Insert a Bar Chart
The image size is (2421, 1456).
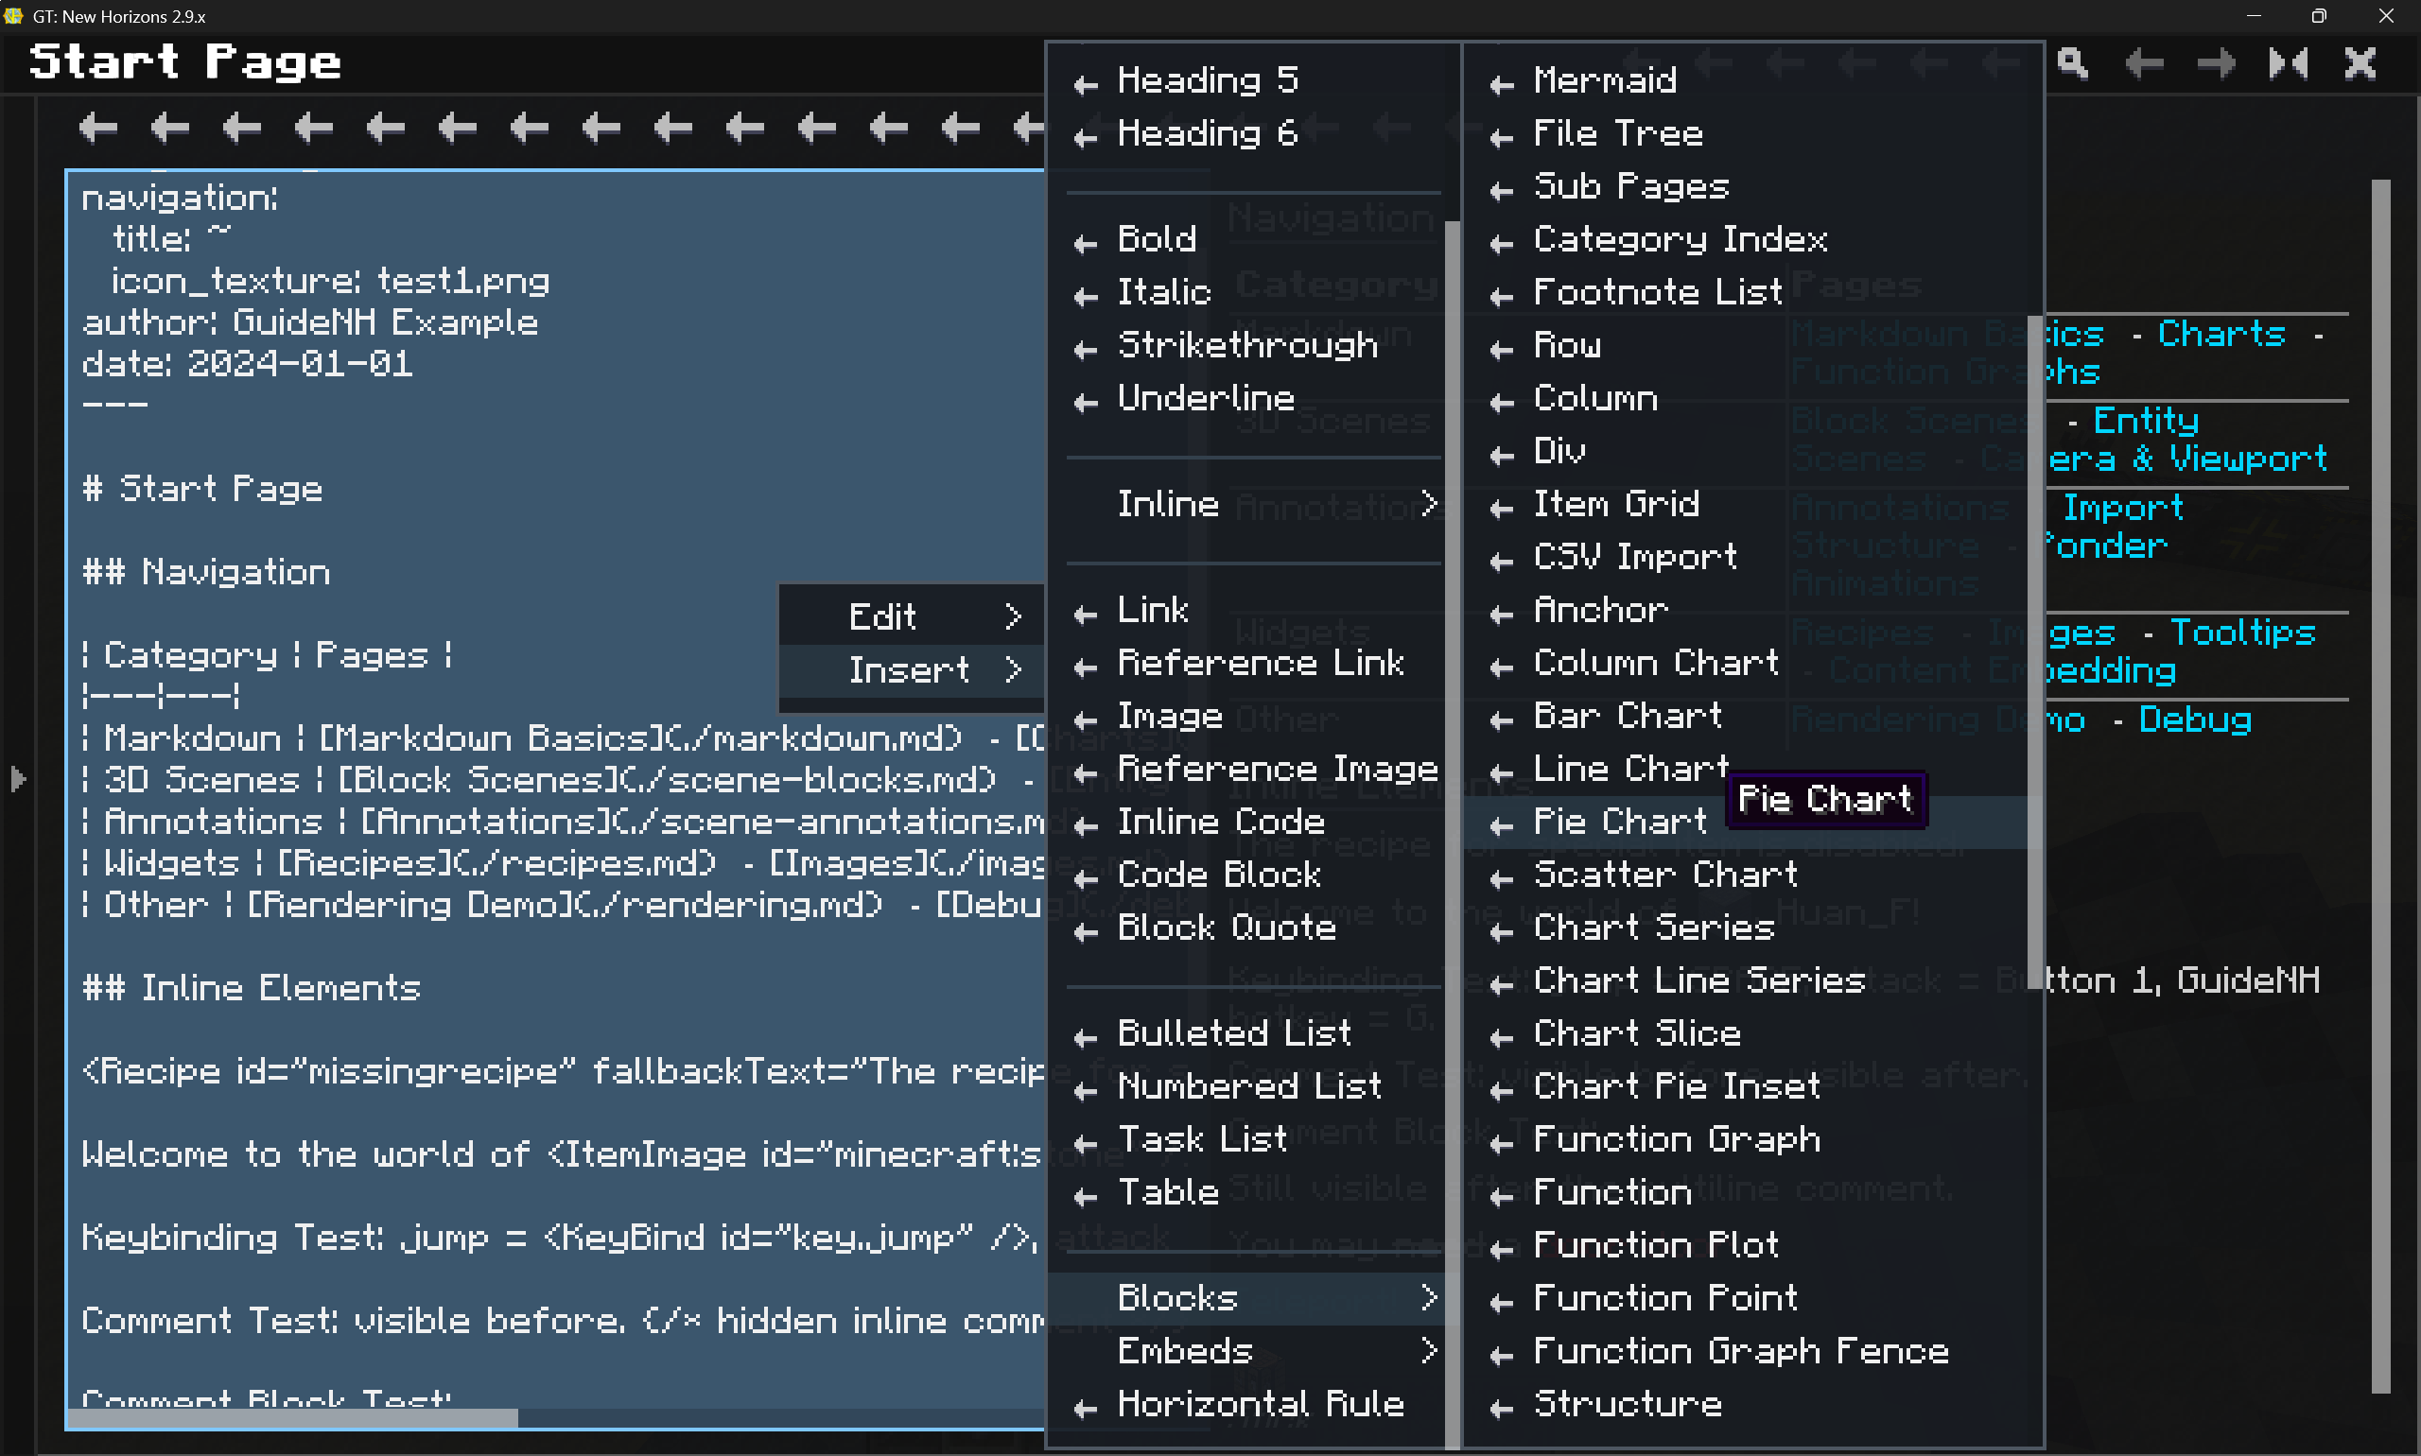[x=1746, y=717]
